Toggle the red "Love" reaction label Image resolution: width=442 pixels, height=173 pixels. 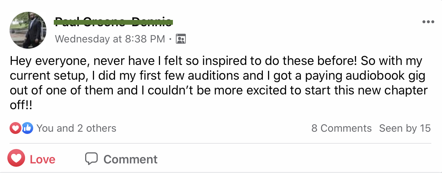pos(42,159)
